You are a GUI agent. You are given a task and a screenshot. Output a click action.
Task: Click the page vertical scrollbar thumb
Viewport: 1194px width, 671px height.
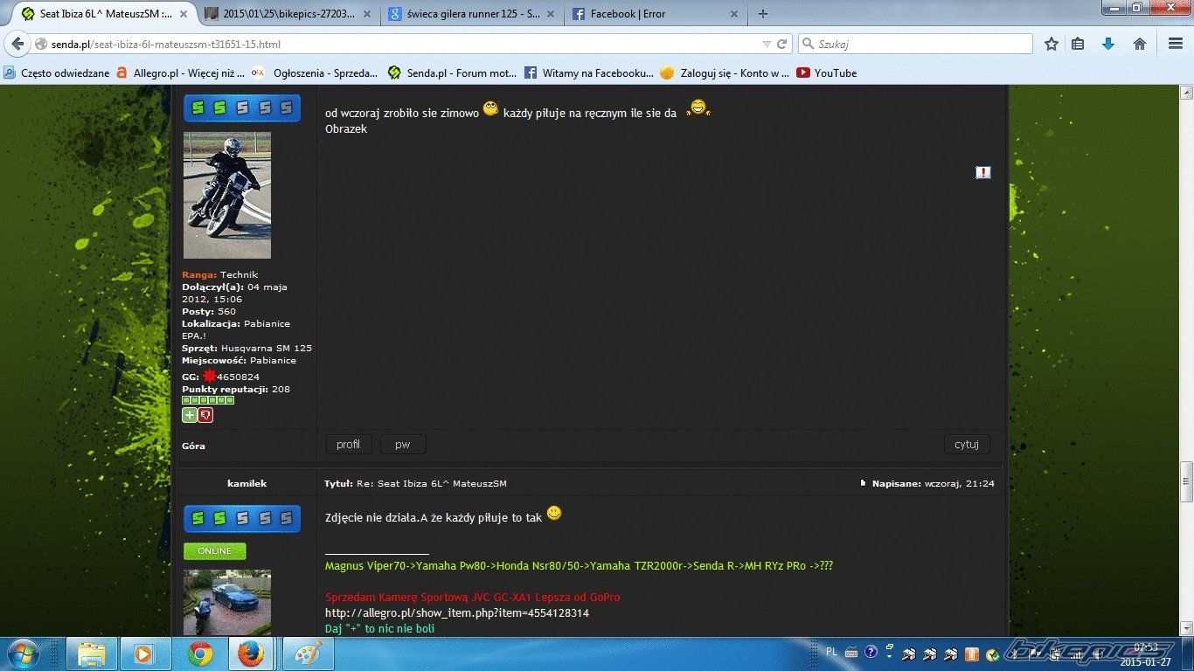pos(1187,483)
